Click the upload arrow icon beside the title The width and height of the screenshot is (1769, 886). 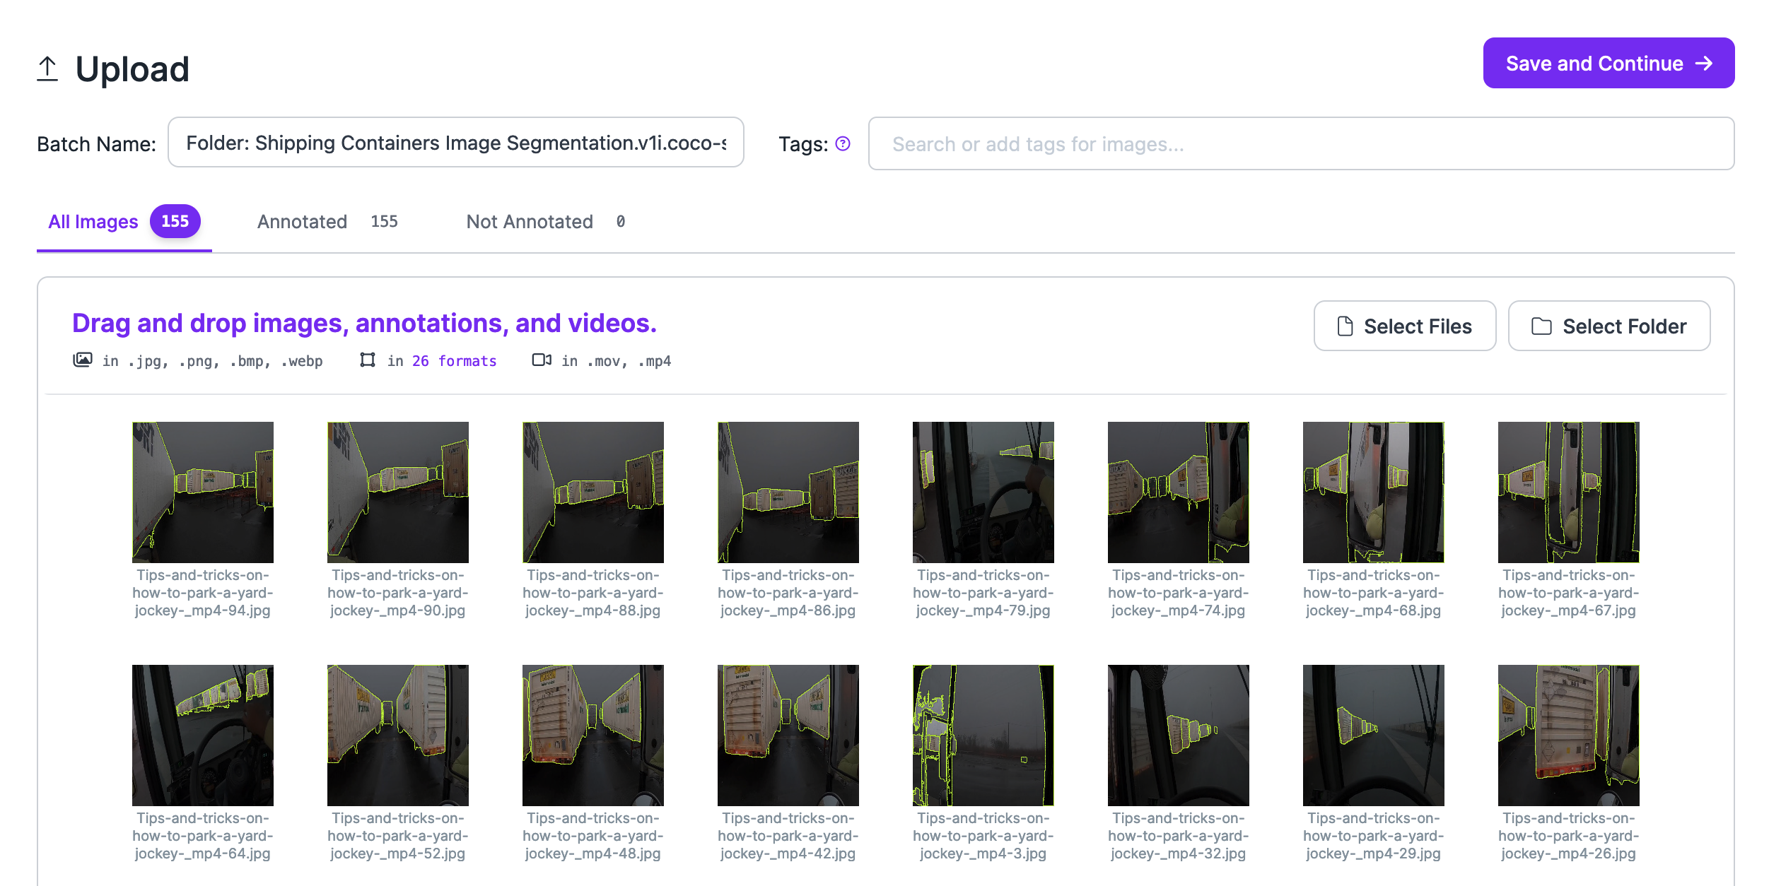47,69
